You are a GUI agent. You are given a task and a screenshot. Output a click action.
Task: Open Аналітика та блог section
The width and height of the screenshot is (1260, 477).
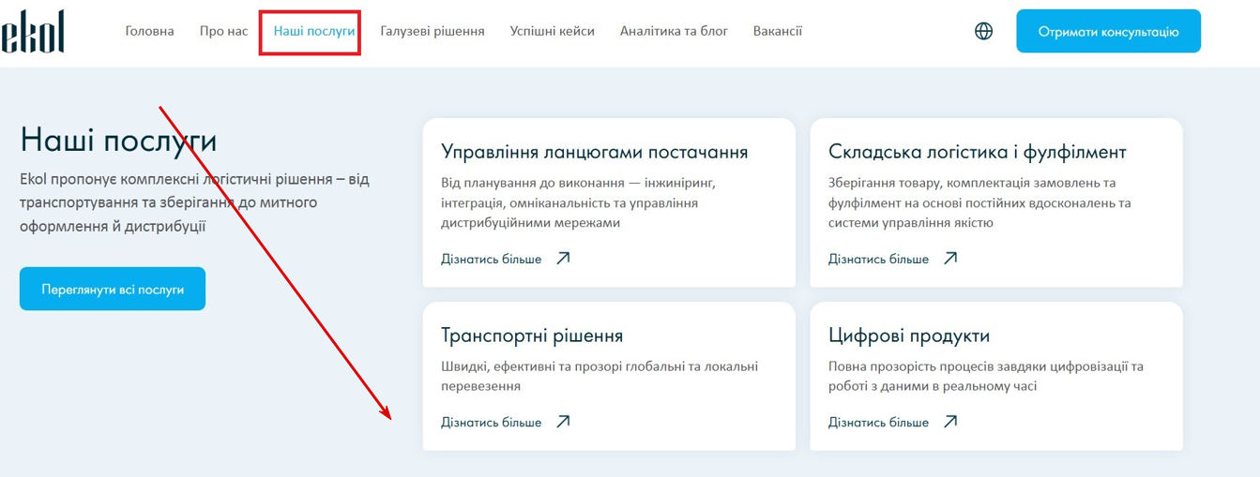(674, 31)
